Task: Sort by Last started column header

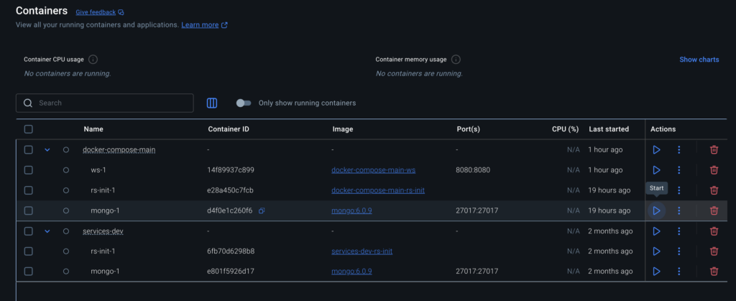Action: click(608, 129)
